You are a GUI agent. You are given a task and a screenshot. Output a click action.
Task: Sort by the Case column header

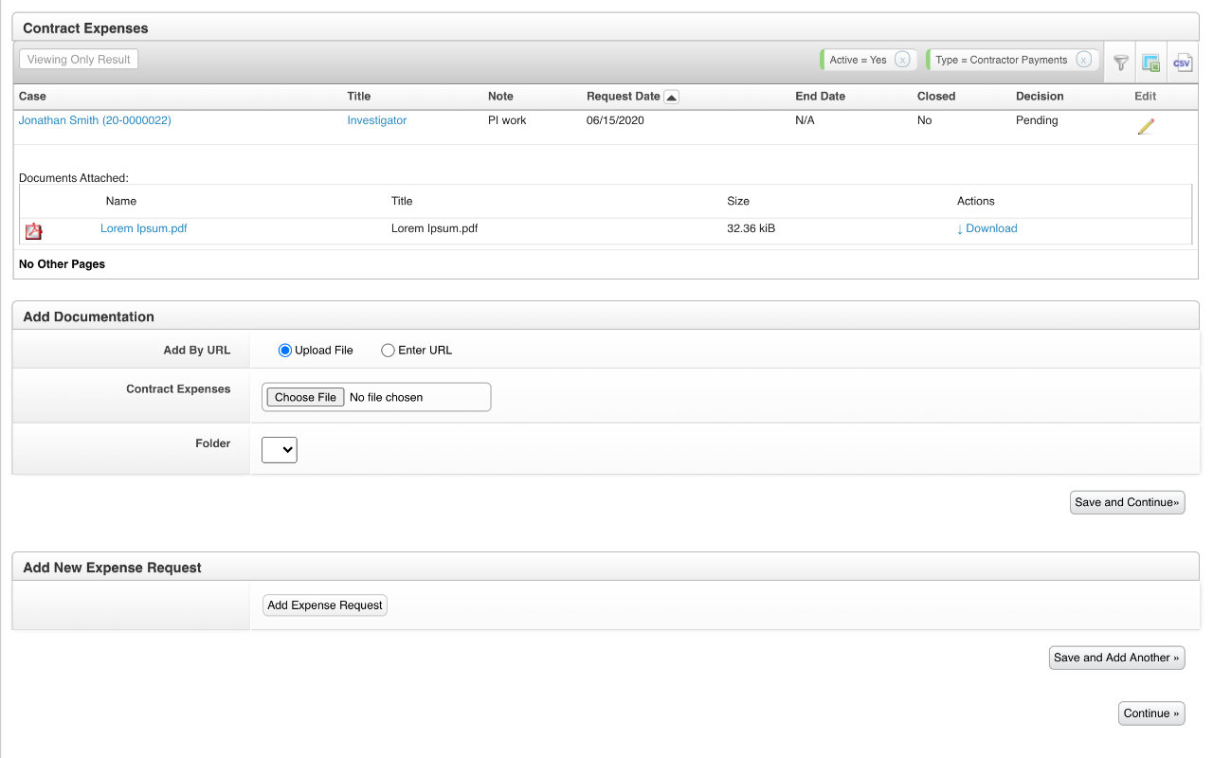click(32, 96)
